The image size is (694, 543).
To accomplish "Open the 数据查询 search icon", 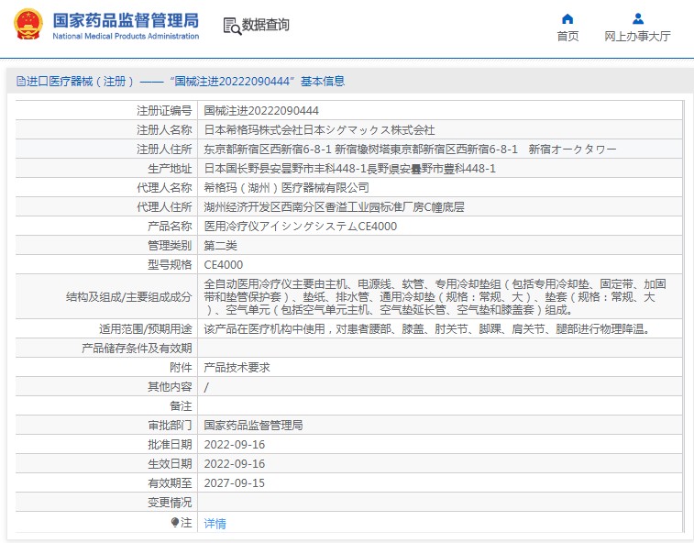I will 232,26.
